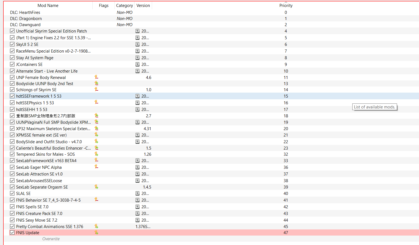
Task: Sort by the Version column header
Action: tap(143, 5)
